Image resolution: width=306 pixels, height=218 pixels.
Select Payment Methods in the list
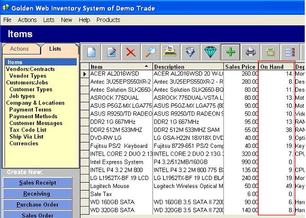click(33, 116)
